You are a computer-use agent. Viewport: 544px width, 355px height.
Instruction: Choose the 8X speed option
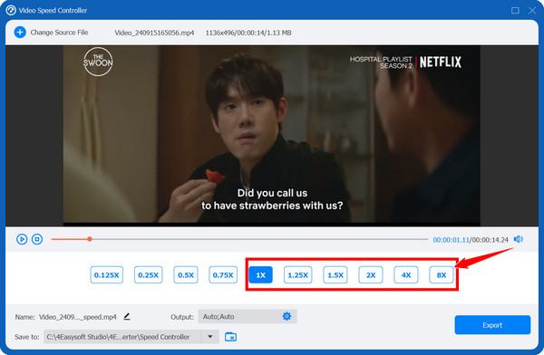tap(442, 275)
